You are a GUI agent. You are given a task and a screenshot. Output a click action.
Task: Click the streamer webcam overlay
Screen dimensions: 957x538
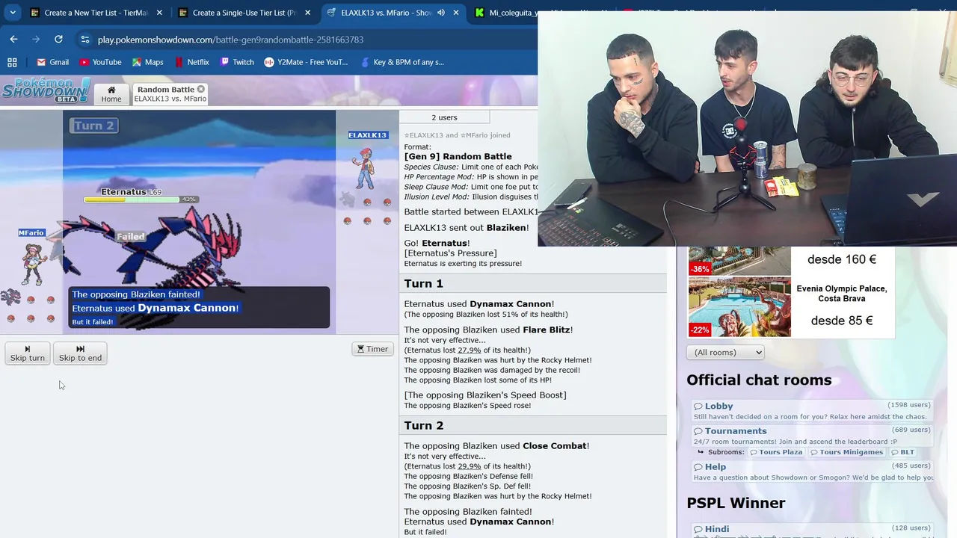coord(747,129)
